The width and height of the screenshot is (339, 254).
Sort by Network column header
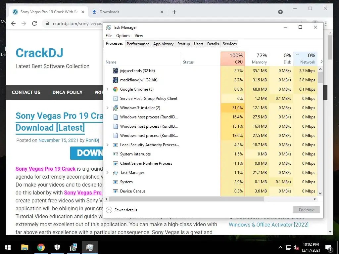pos(305,59)
